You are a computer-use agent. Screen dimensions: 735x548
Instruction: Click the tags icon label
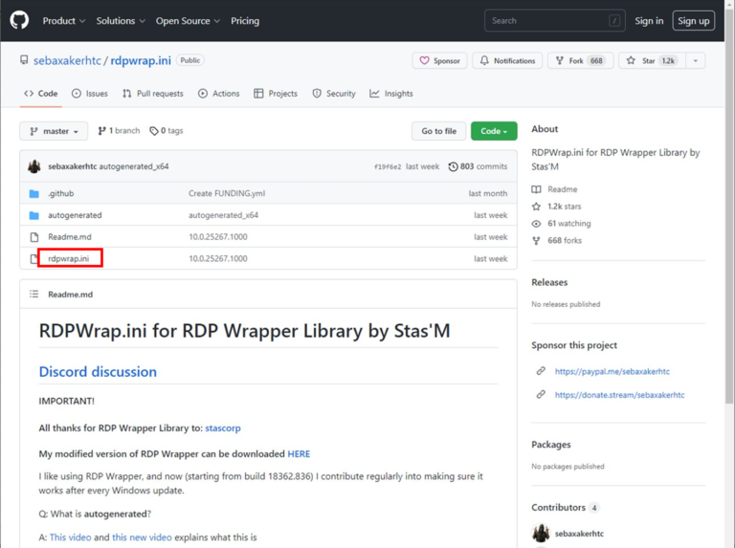pos(154,131)
